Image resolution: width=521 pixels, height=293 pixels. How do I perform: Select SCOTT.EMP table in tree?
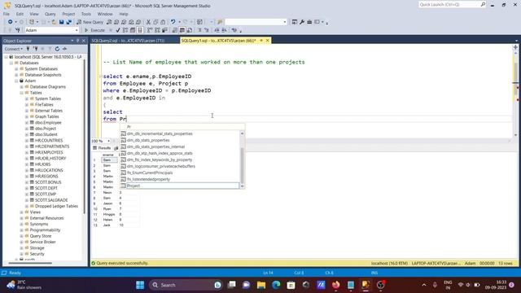pos(46,194)
